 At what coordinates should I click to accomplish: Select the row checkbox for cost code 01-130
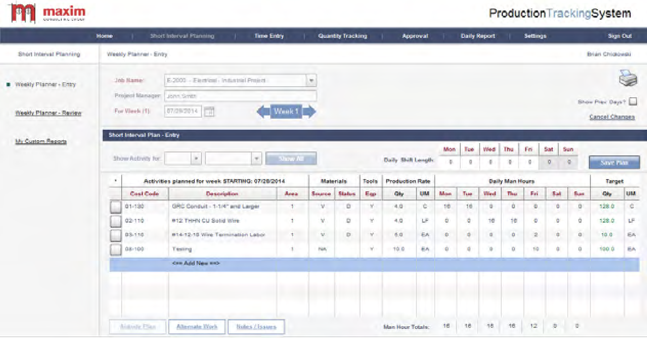coord(115,207)
